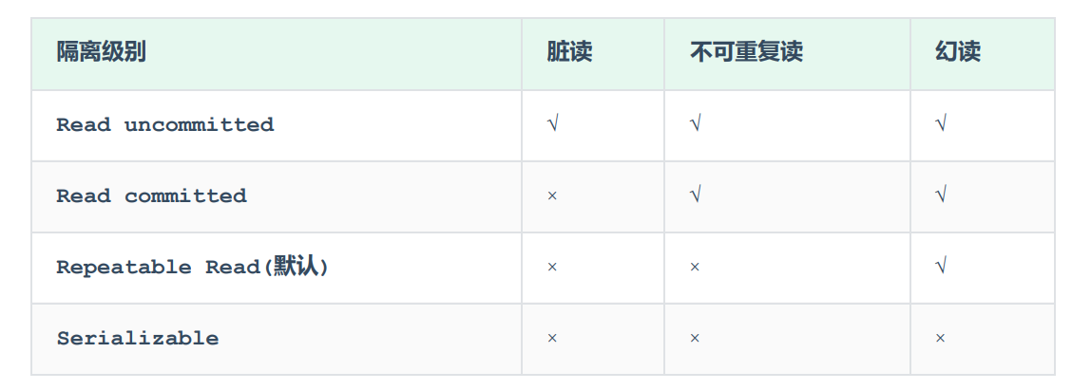1072x390 pixels.
Task: Click the check mark for Read committed 幻读
Action: (x=942, y=195)
